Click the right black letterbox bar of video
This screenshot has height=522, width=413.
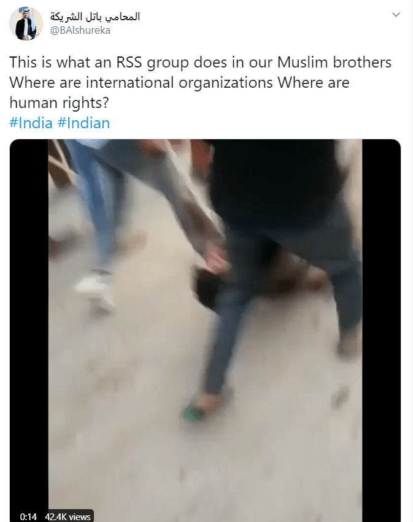coord(381,330)
